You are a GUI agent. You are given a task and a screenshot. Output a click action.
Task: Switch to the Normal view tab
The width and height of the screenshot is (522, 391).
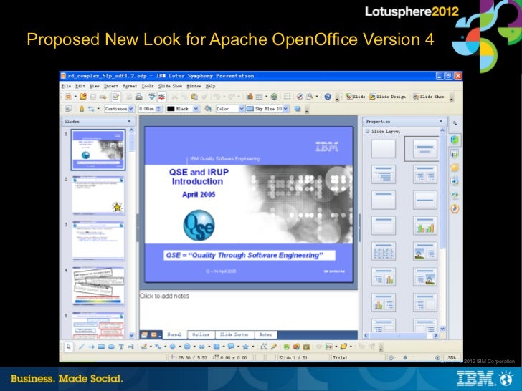[x=174, y=334]
